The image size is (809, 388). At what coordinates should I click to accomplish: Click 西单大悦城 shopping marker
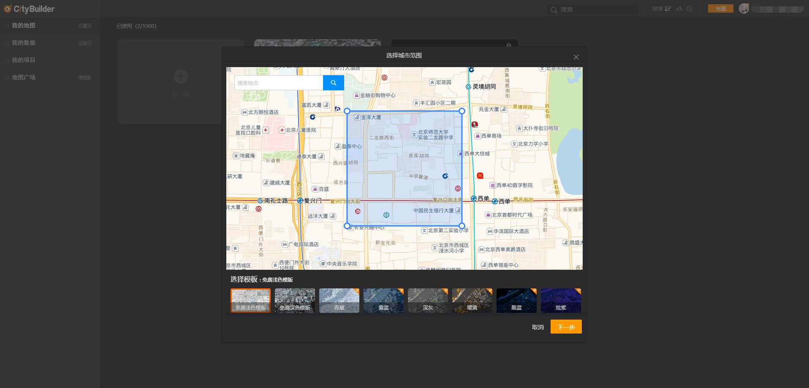click(461, 154)
